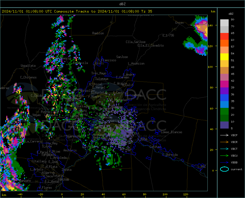The height and width of the screenshot is (198, 245).
Task: Click the 'Divisadero' map label
Action: [133, 95]
